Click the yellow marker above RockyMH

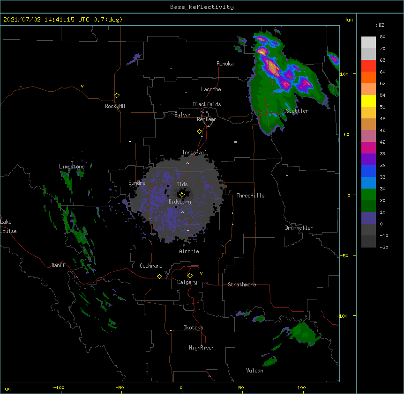pos(117,95)
